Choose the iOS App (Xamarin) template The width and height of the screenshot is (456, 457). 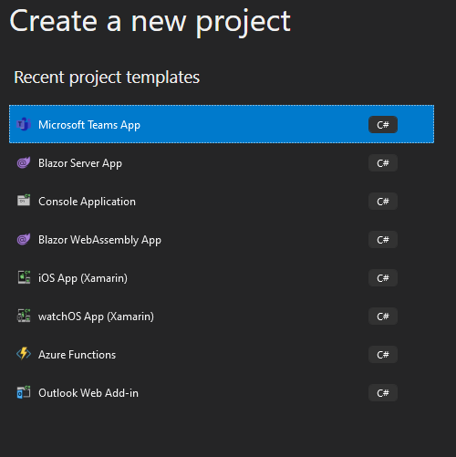[222, 278]
